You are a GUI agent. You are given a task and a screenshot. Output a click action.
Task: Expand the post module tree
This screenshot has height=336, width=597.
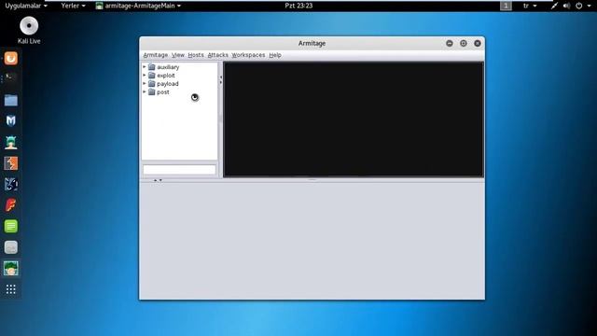tap(145, 92)
